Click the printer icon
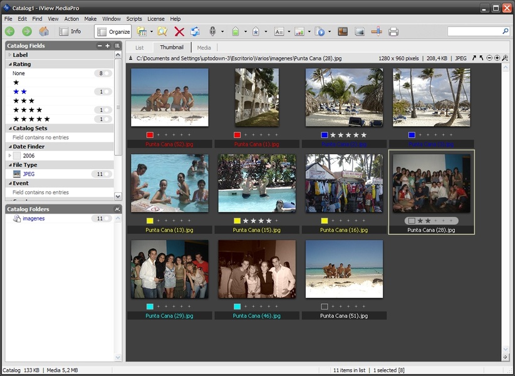Screen dimensions: 515x376 point(393,31)
